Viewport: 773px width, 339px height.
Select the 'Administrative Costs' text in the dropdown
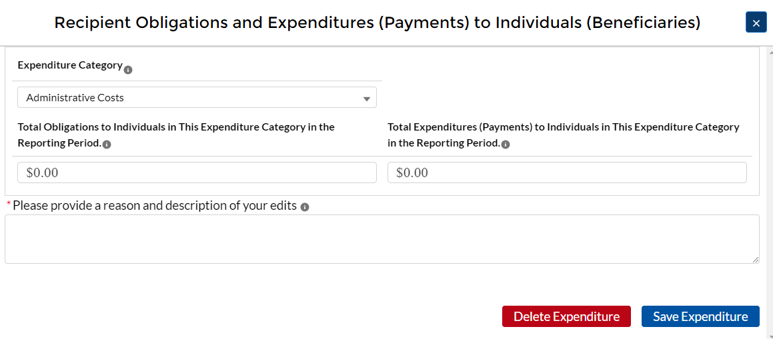(x=75, y=98)
